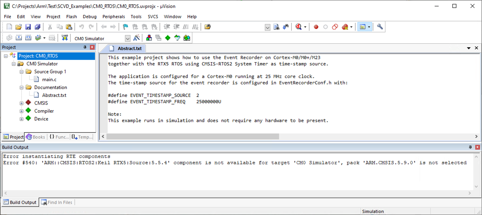This screenshot has width=482, height=215.
Task: Click the Select Software Packs icon
Action: click(x=177, y=38)
